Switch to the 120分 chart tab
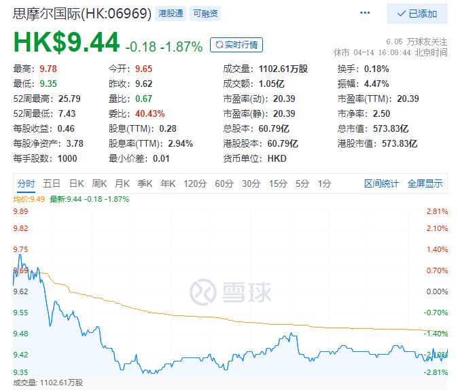This screenshot has height=390, width=458. point(195,183)
